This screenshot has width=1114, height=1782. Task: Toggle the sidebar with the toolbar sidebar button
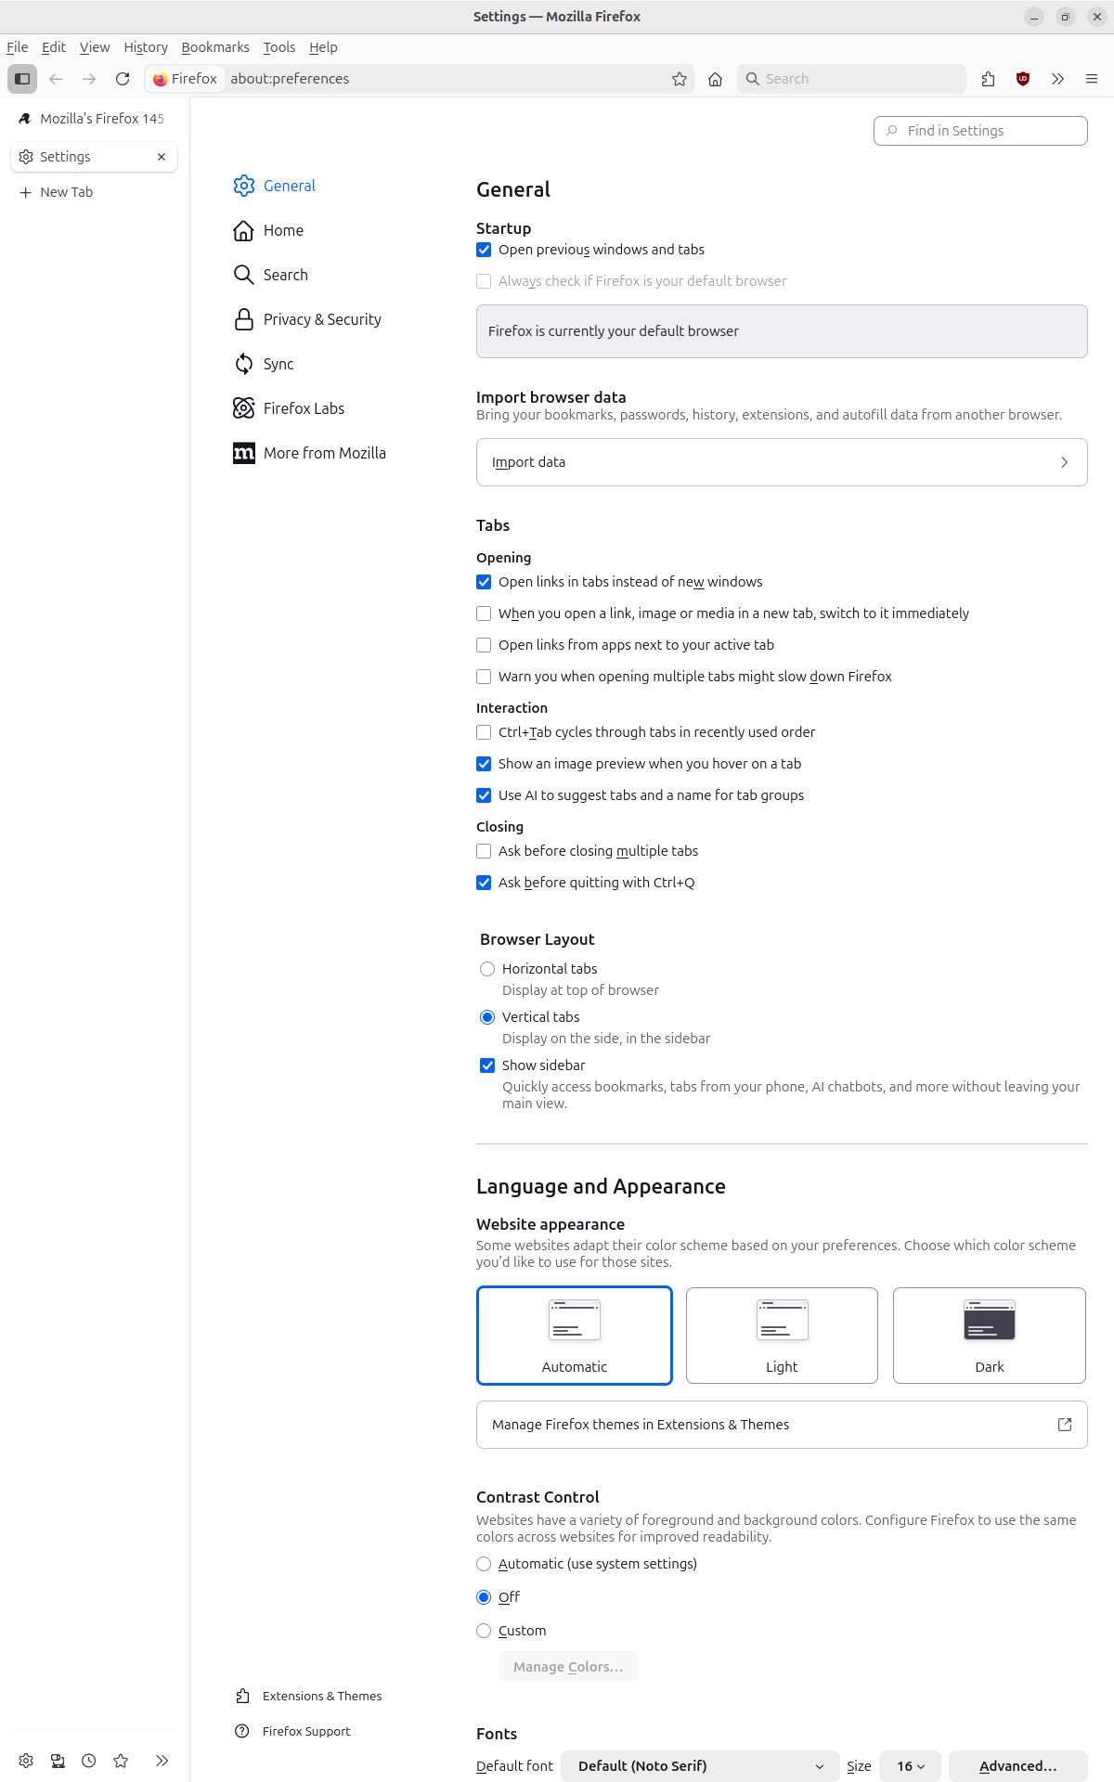point(22,79)
